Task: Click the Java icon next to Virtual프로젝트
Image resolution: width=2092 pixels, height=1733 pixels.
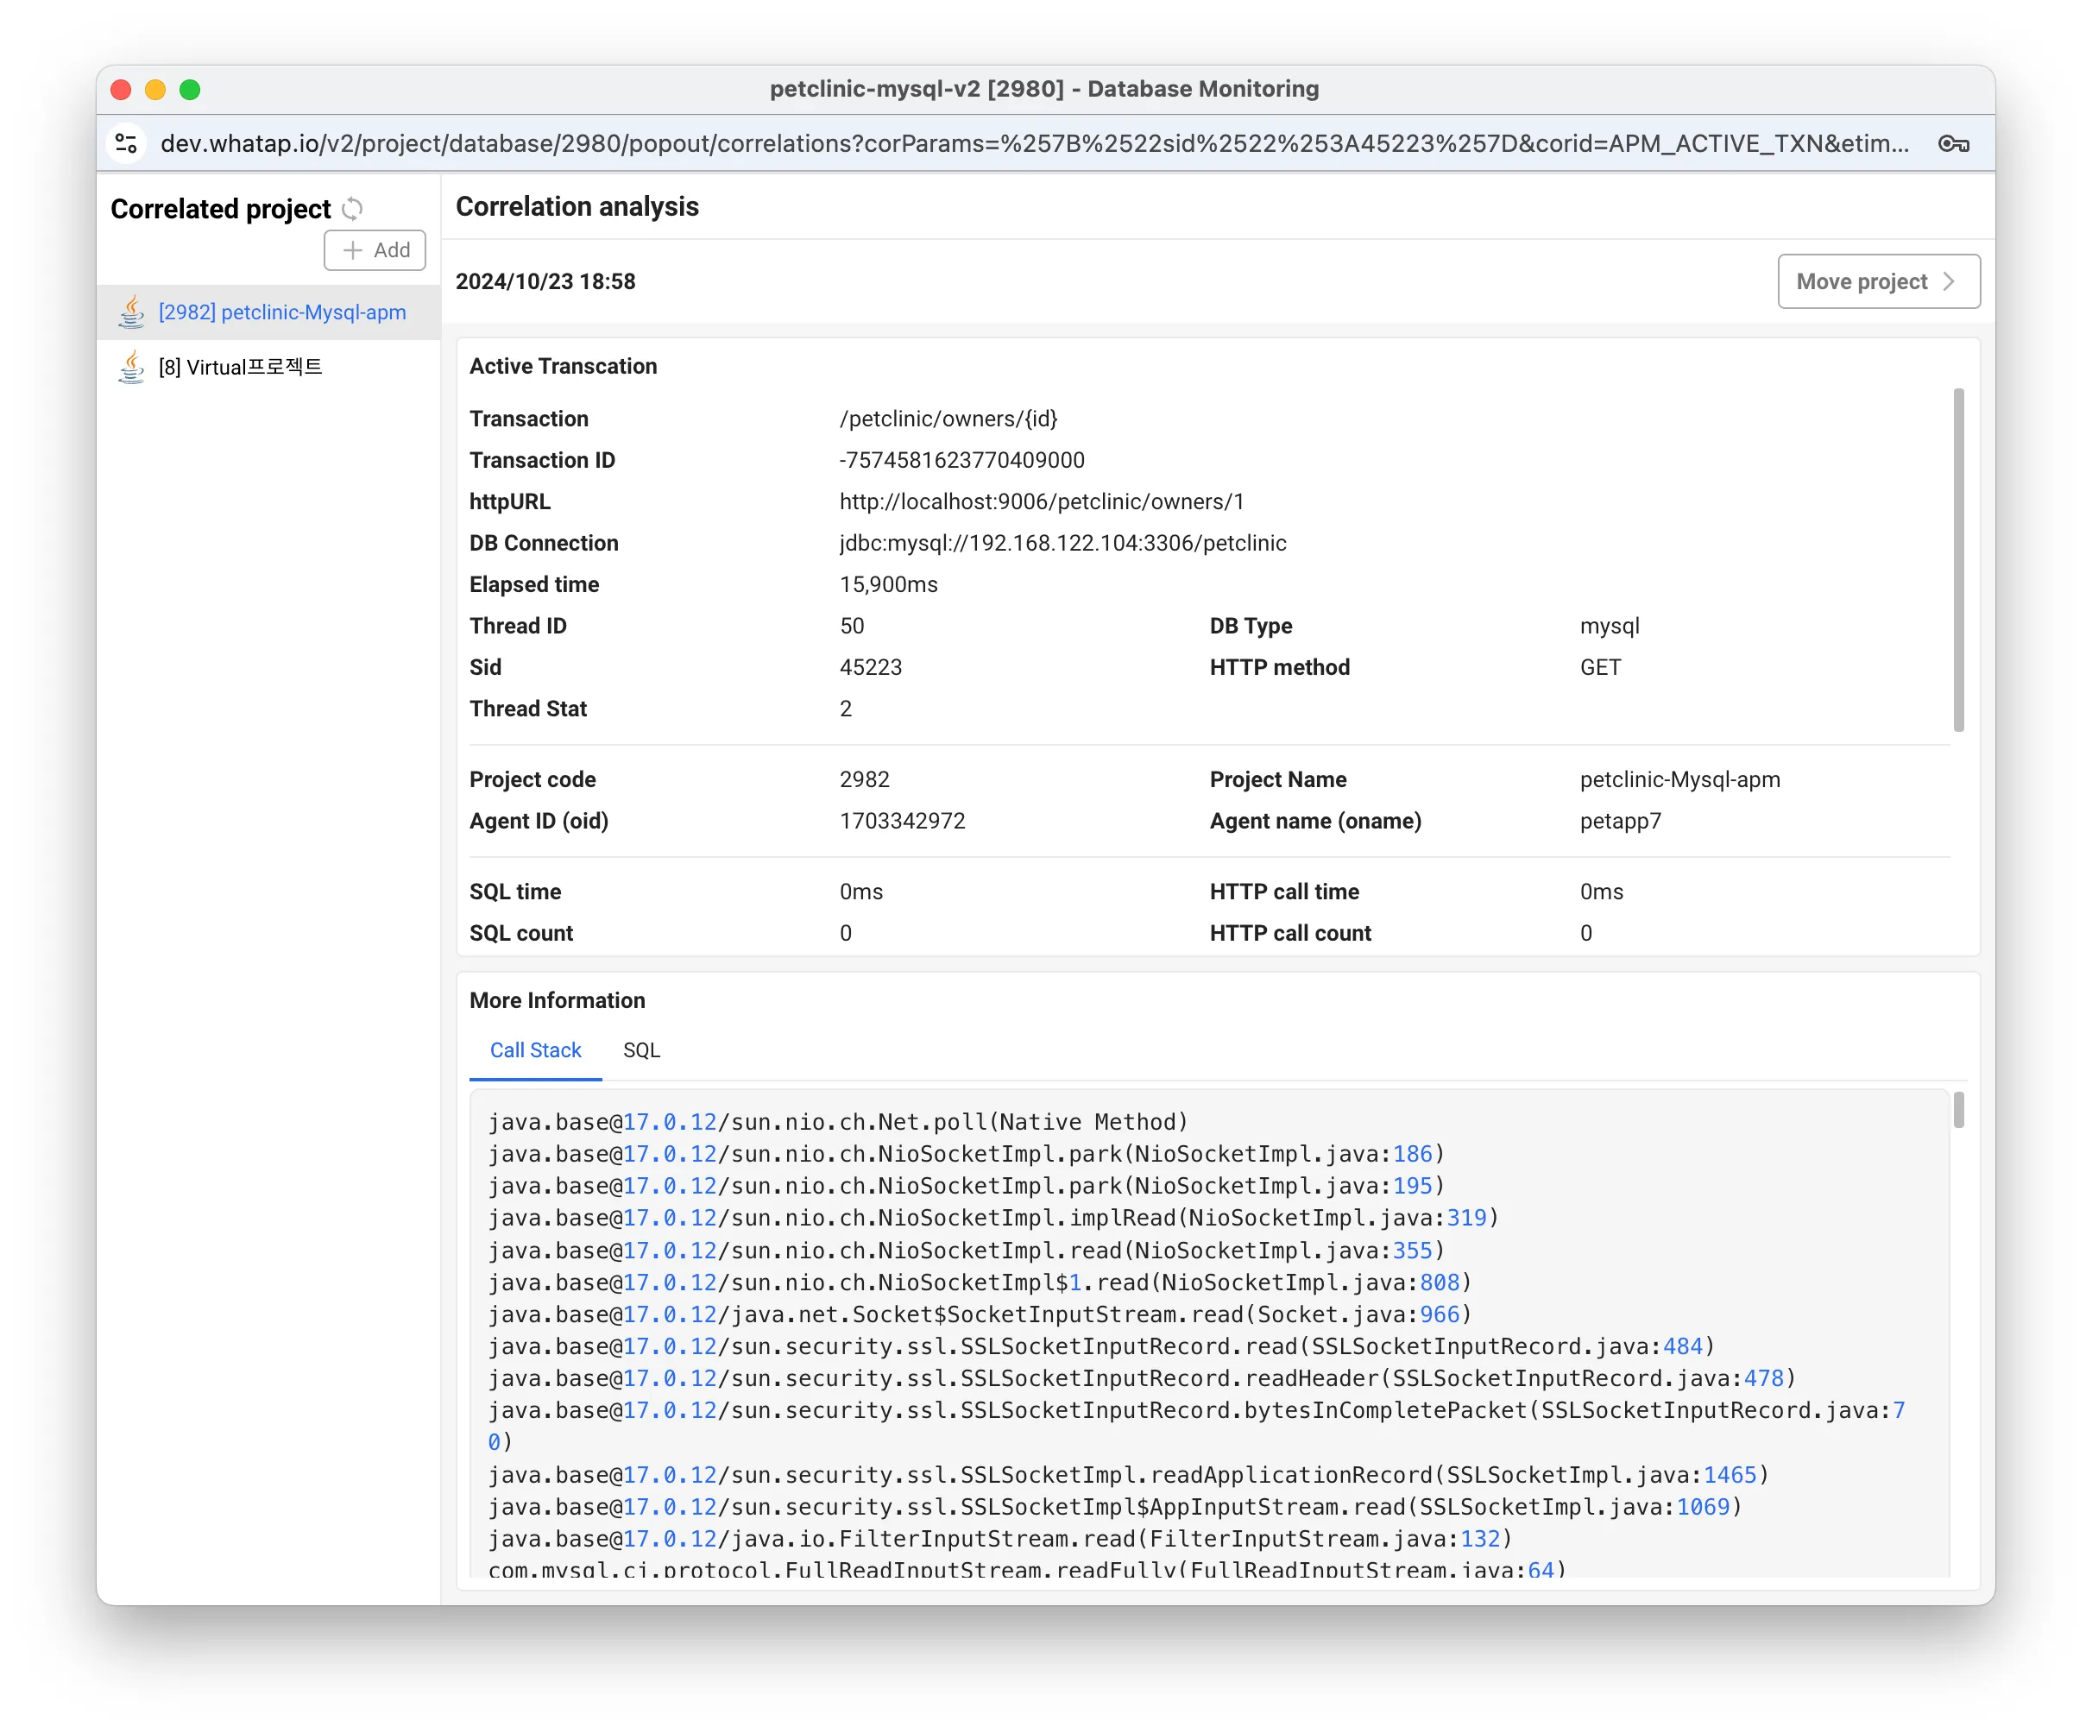Action: (x=131, y=367)
